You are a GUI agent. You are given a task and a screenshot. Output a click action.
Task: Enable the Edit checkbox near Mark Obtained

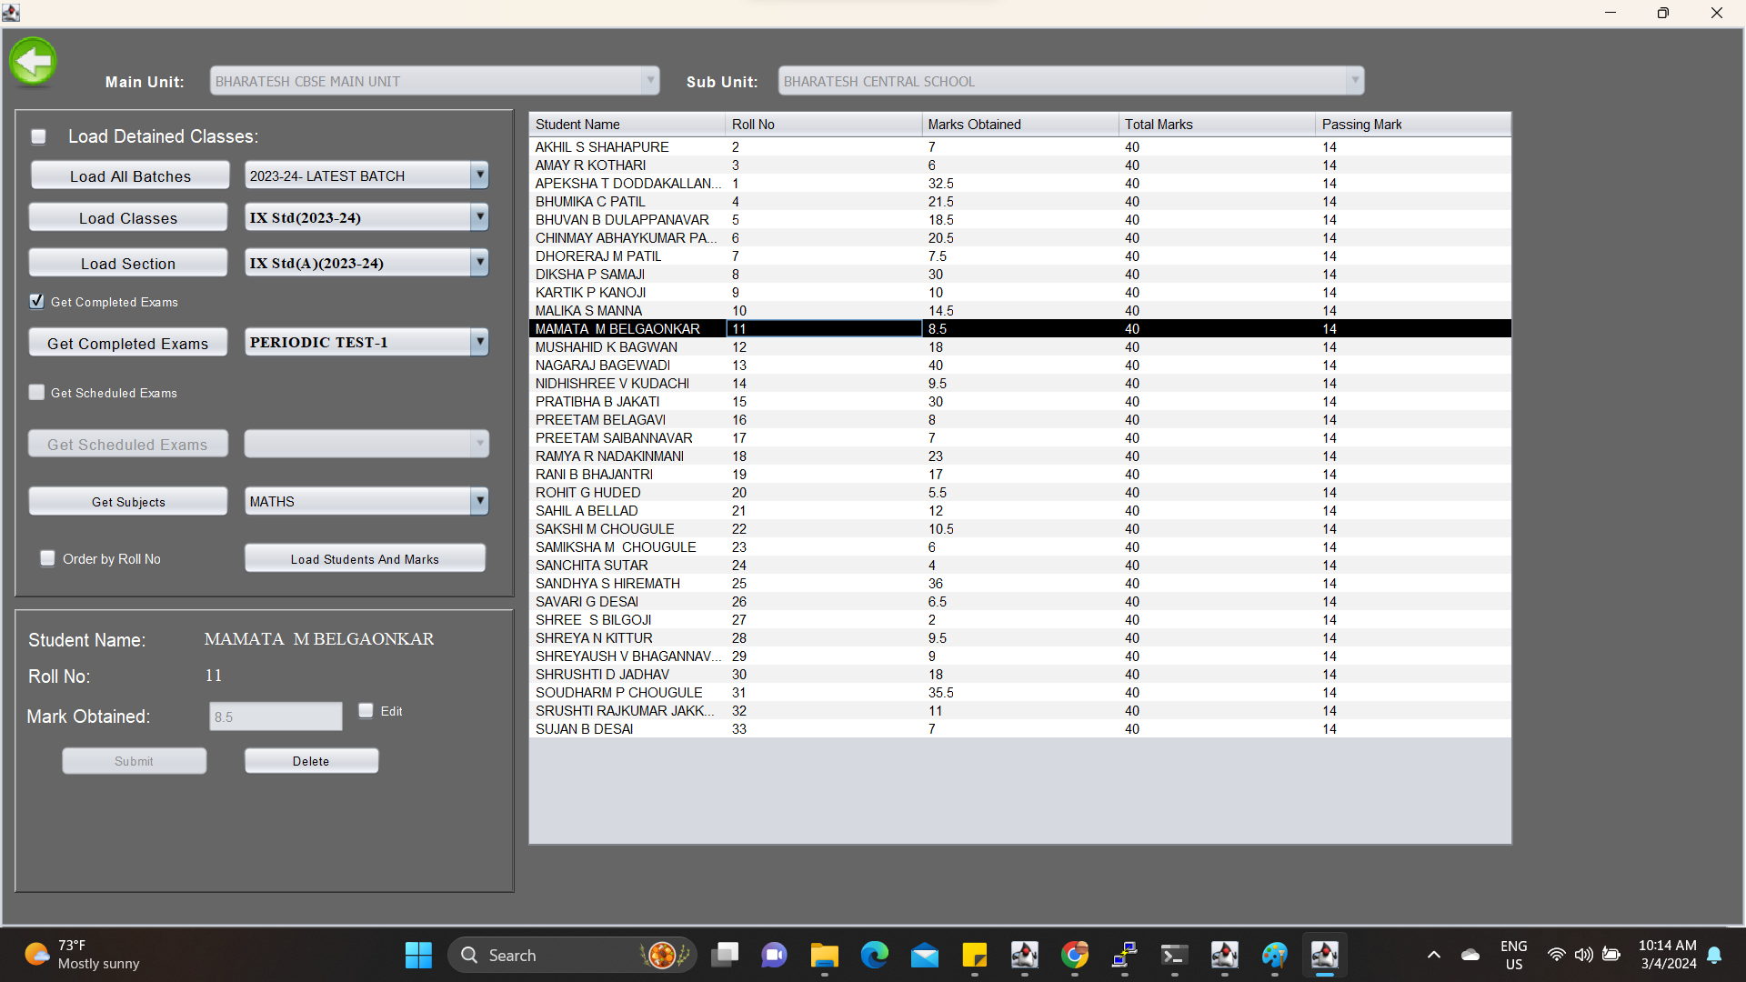pyautogui.click(x=366, y=711)
